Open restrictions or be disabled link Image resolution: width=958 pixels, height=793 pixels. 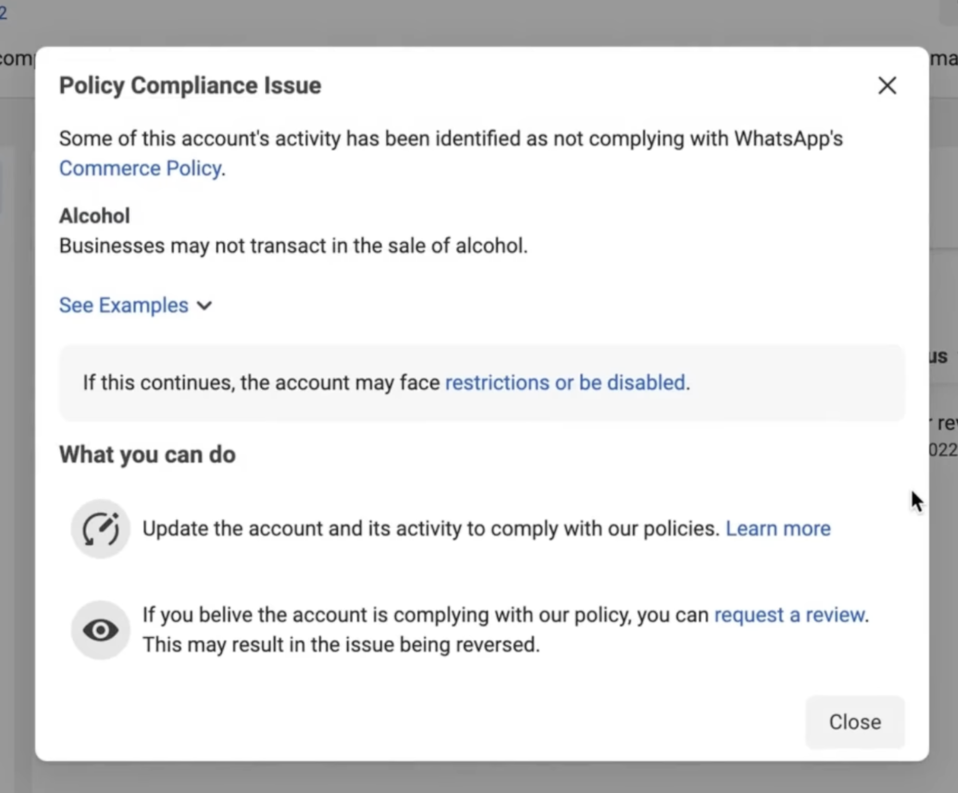[x=565, y=383]
